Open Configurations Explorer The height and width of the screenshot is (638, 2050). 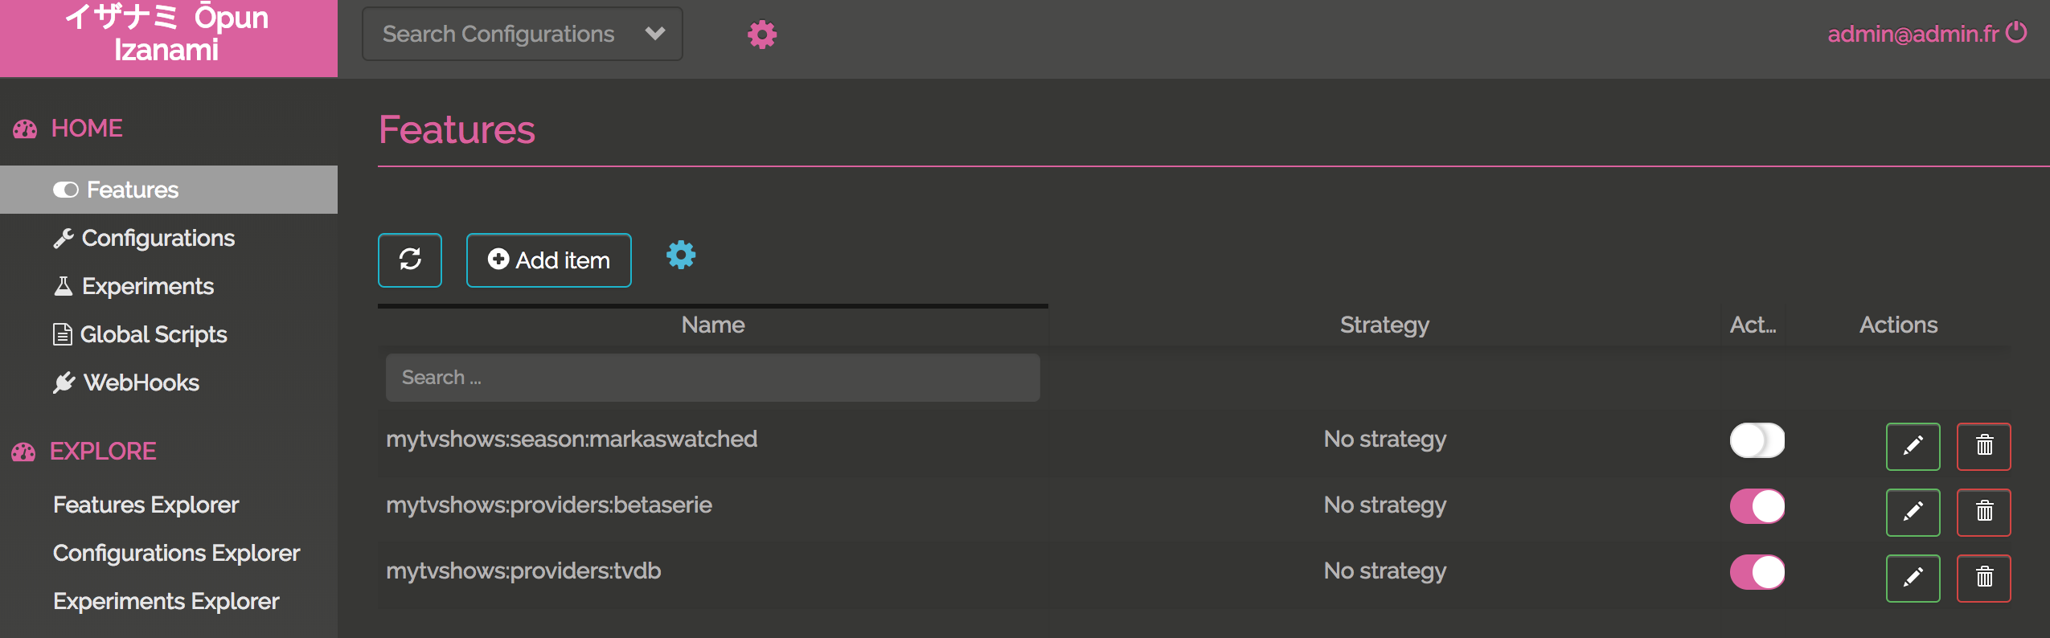(x=176, y=553)
